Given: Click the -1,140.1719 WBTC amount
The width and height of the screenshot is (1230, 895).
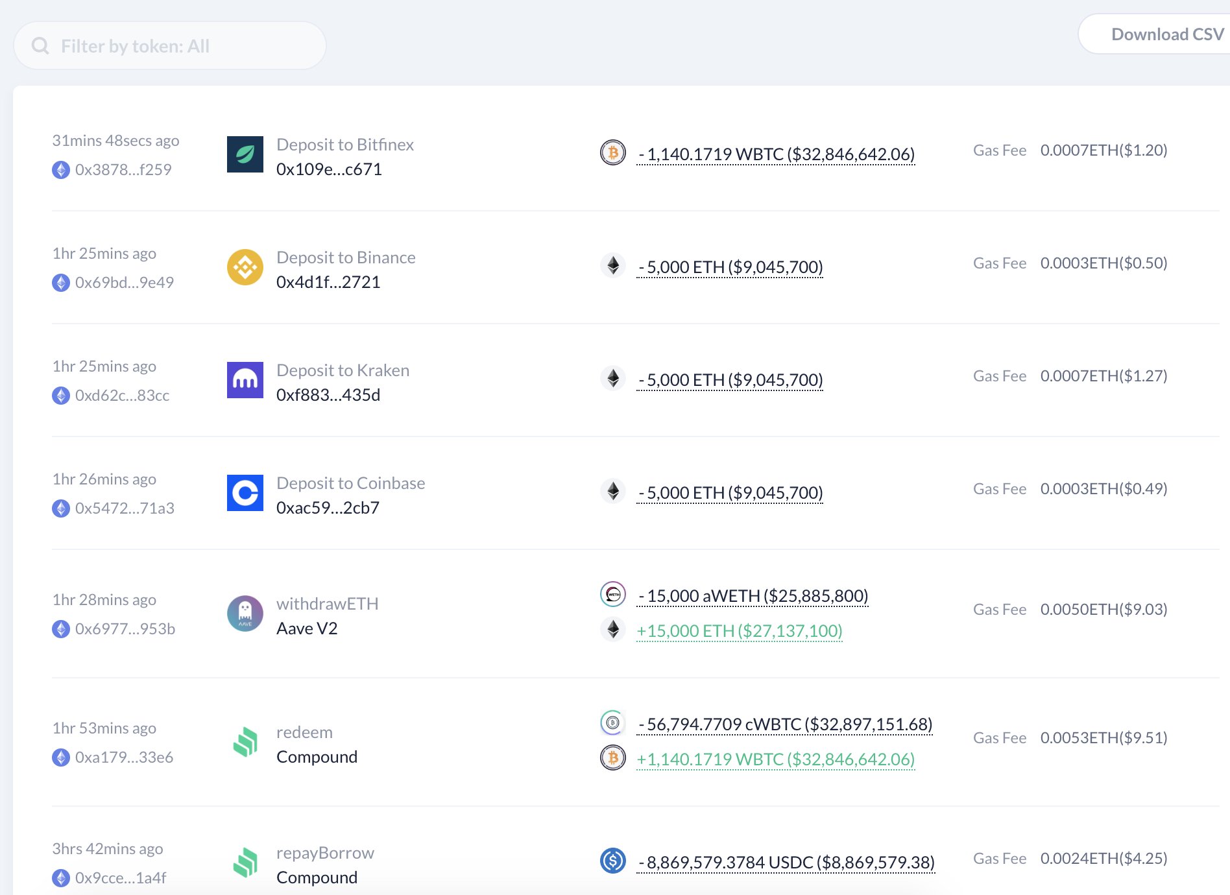Looking at the screenshot, I should tap(776, 154).
